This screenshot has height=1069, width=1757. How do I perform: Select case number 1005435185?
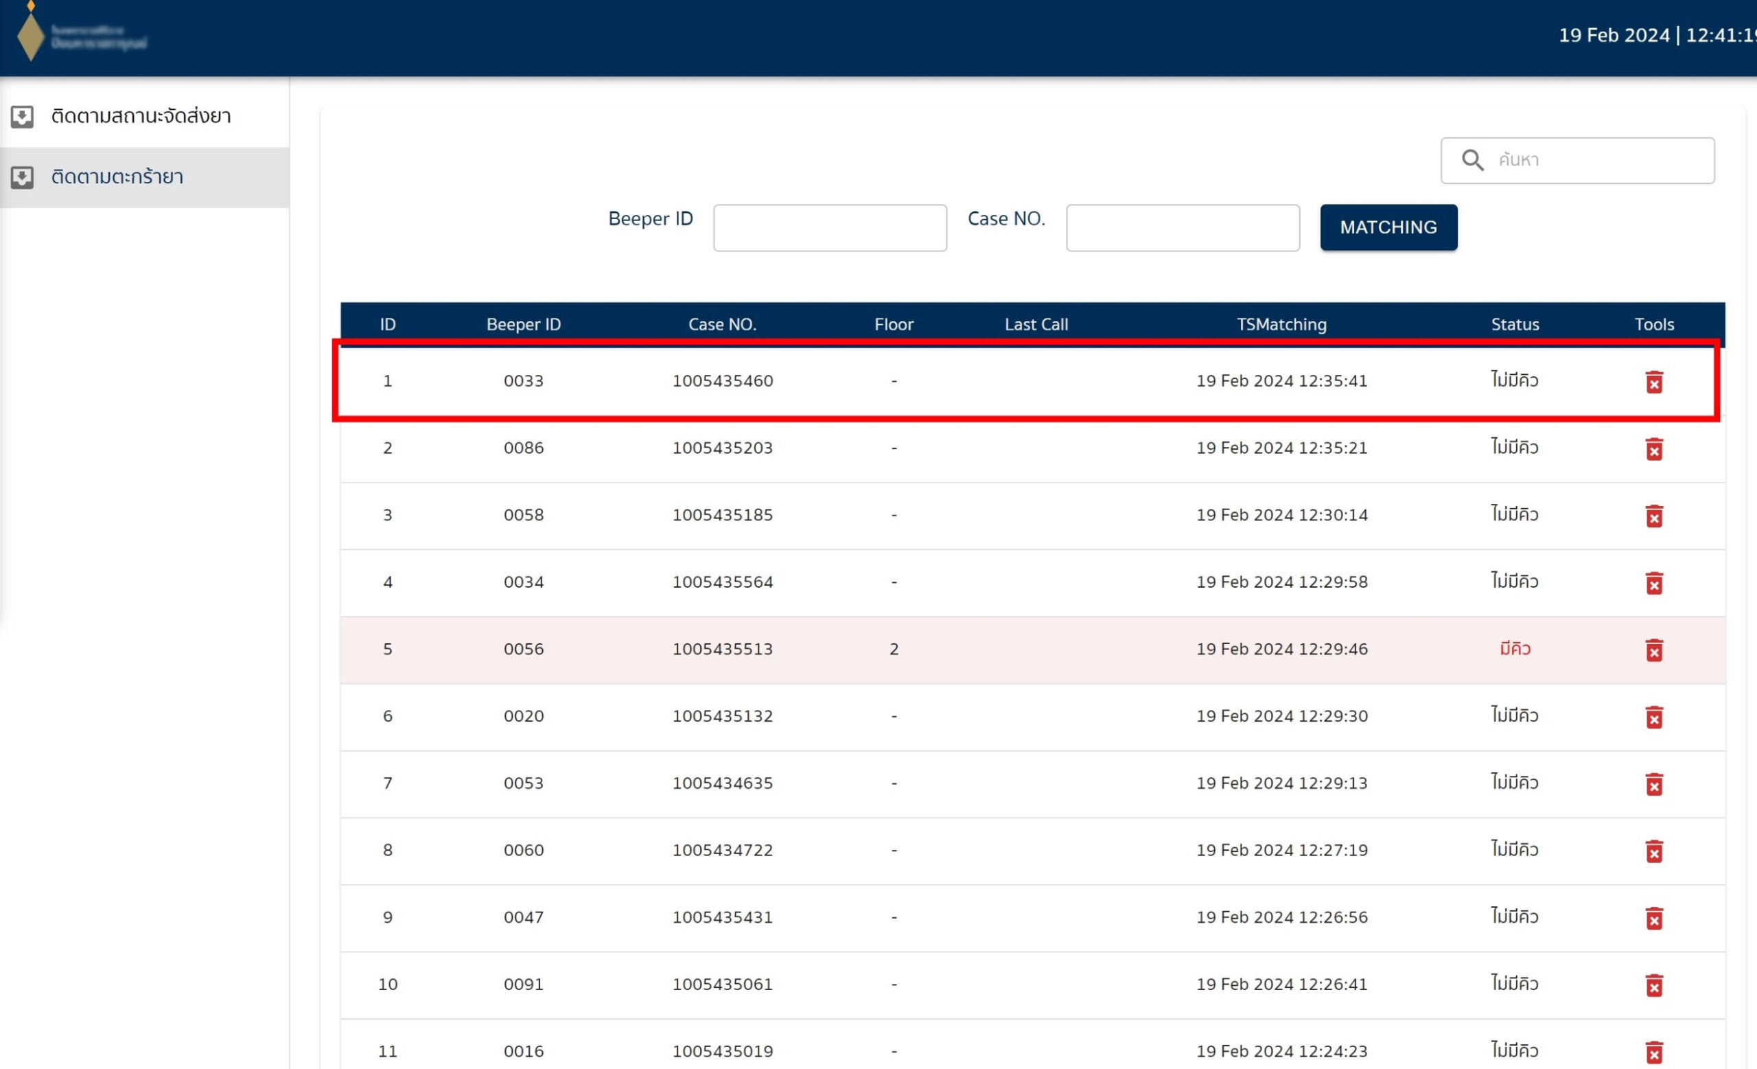point(722,515)
